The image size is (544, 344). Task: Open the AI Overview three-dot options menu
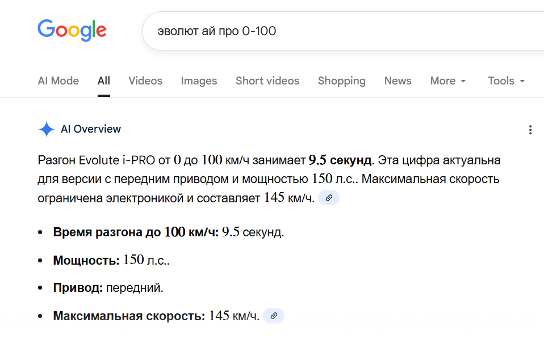(x=530, y=130)
